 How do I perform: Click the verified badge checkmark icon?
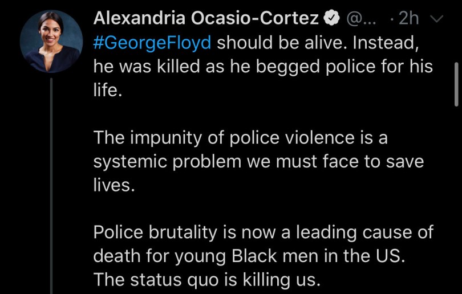tap(331, 19)
